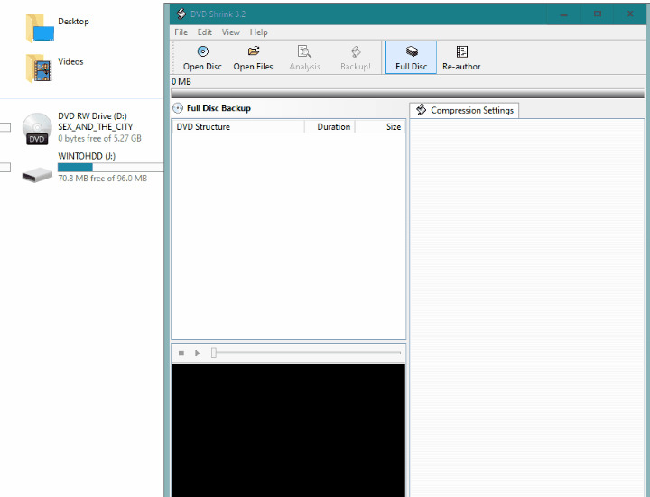Open the View menu
The image size is (650, 497).
click(x=231, y=32)
